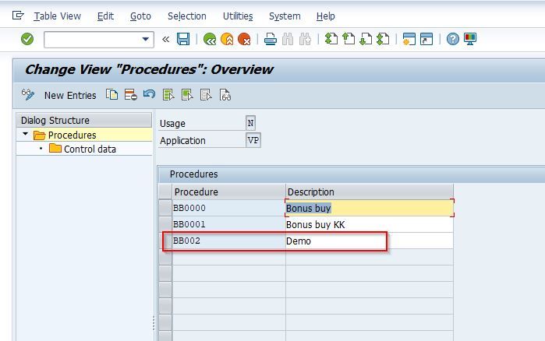Click the Procedure column header
The height and width of the screenshot is (341, 545).
pos(228,192)
